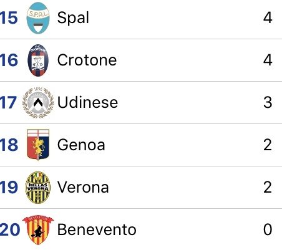Open the Spal team name
The width and height of the screenshot is (282, 250).
point(73,18)
